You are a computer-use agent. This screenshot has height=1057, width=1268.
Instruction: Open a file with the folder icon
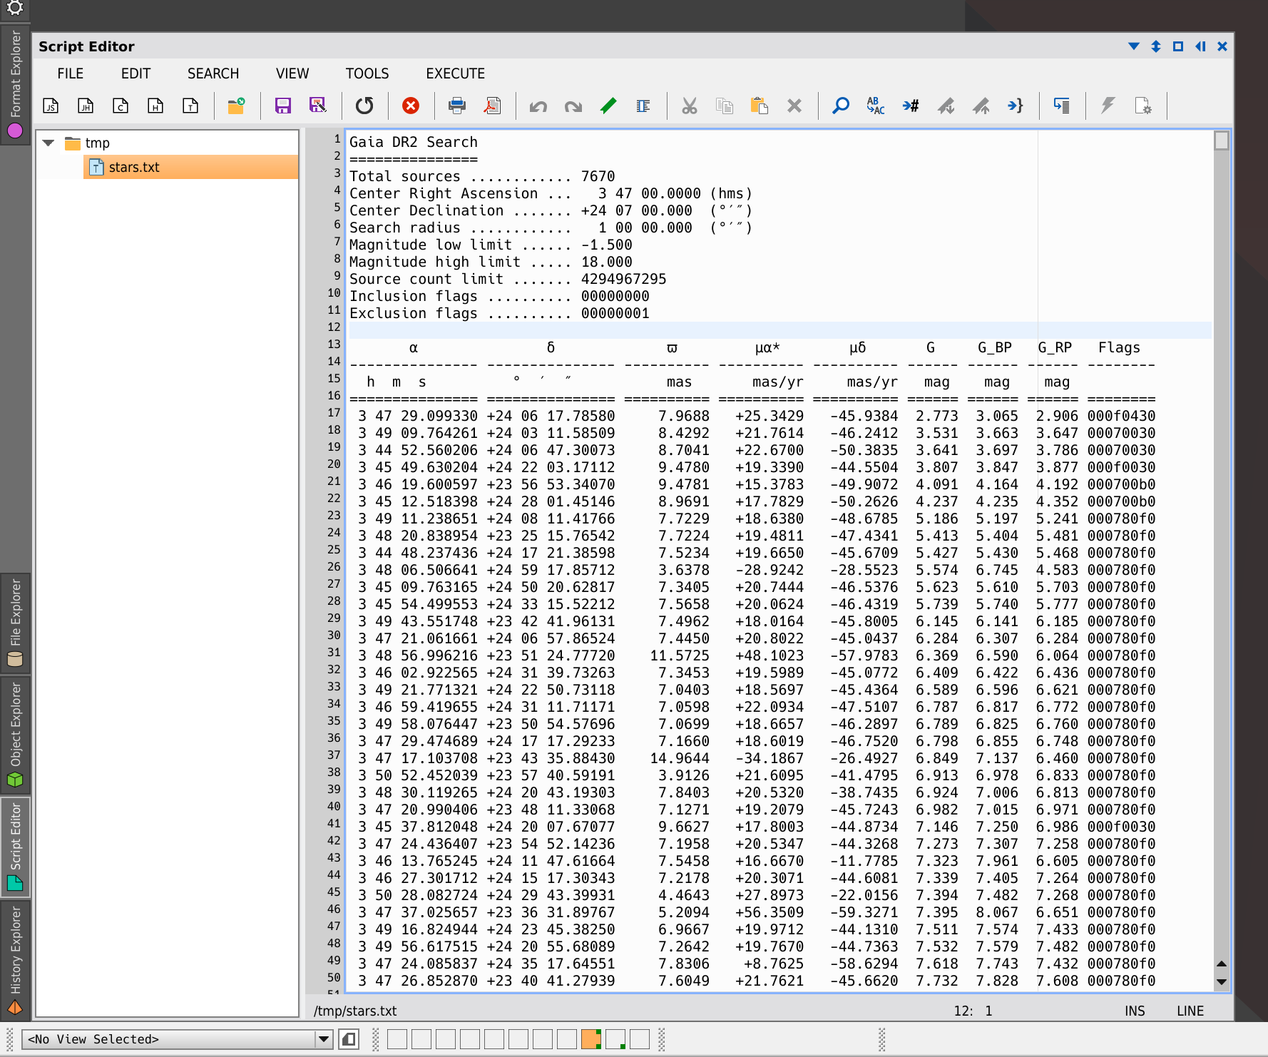[x=236, y=106]
